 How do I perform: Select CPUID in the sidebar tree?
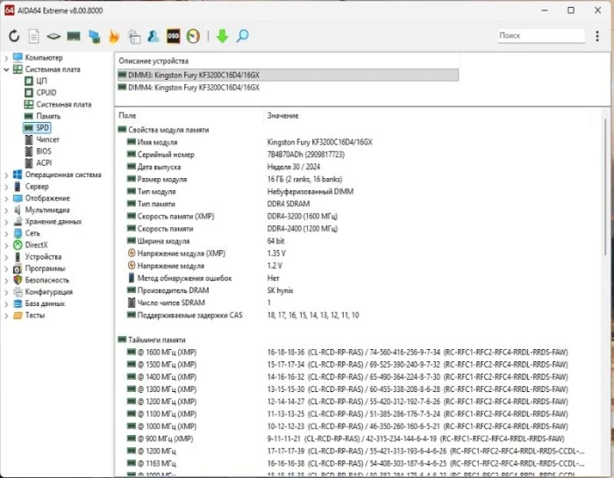pos(46,93)
